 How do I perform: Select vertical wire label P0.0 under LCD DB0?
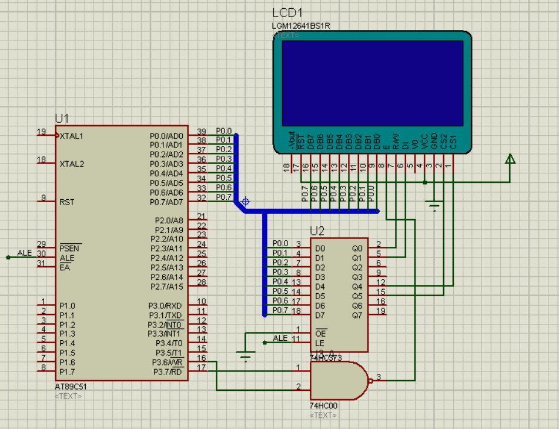coord(371,193)
